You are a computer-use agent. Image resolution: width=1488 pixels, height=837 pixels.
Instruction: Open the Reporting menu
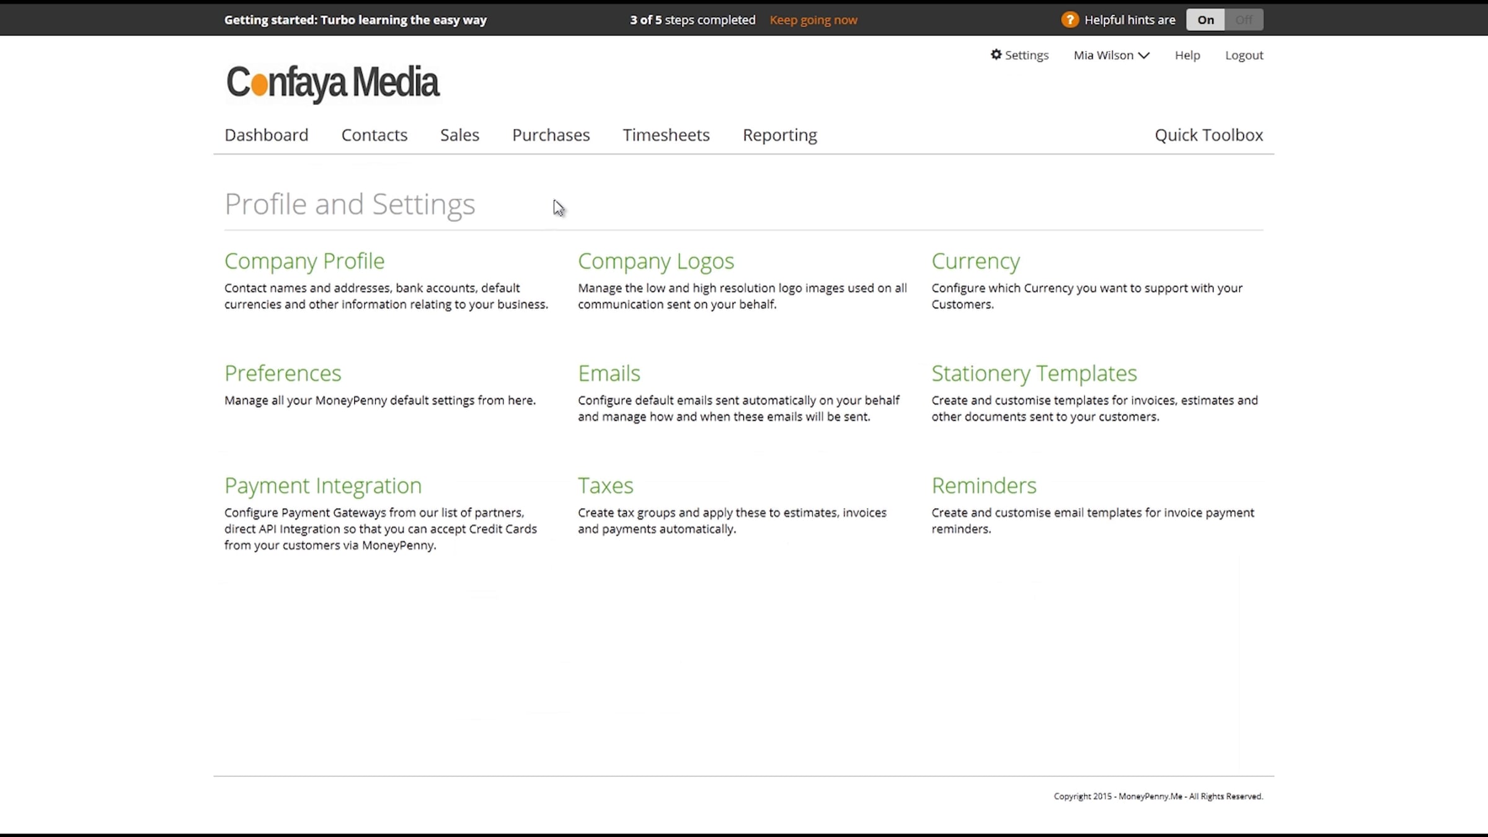click(779, 135)
